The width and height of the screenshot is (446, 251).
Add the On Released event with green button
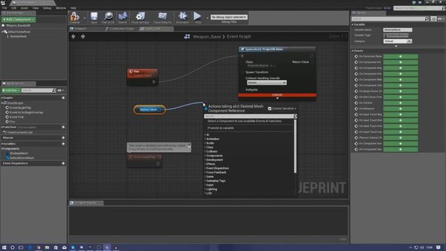(x=401, y=109)
